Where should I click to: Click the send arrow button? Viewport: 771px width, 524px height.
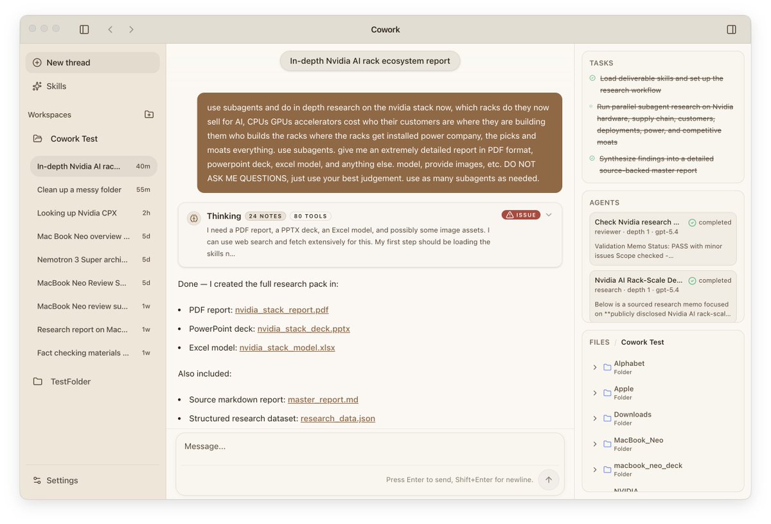coord(549,480)
